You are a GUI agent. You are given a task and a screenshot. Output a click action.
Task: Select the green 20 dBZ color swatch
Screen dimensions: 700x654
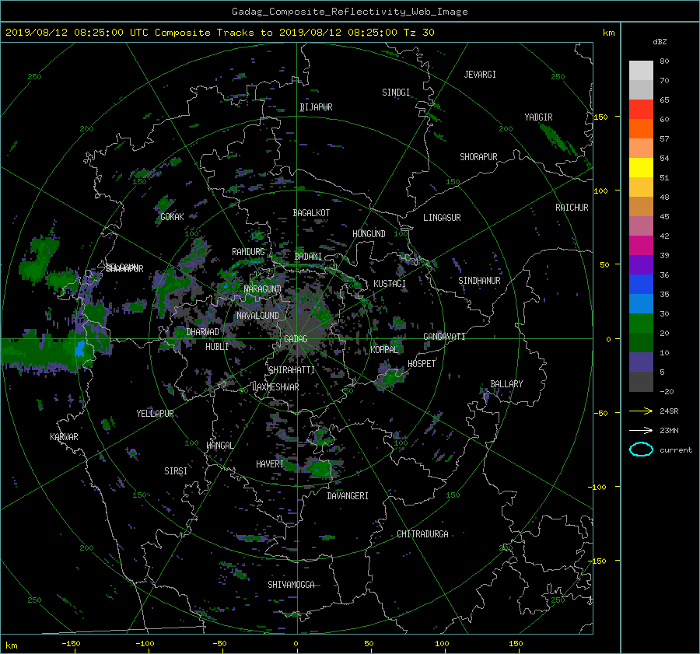[641, 324]
